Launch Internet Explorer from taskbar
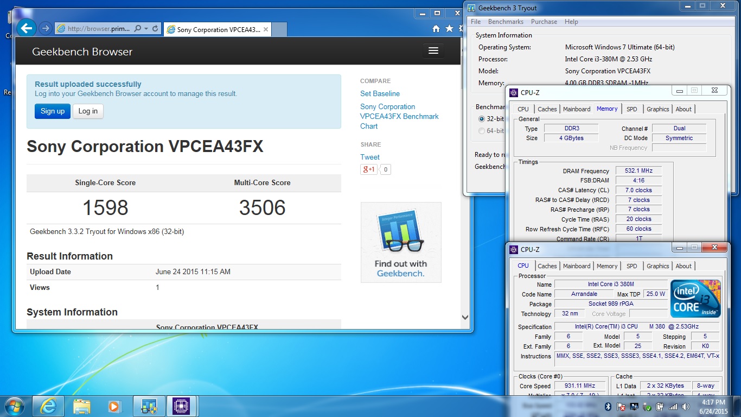The height and width of the screenshot is (417, 741). pos(49,406)
